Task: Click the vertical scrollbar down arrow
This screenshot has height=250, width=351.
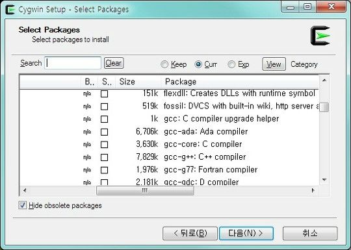Action: (x=324, y=180)
